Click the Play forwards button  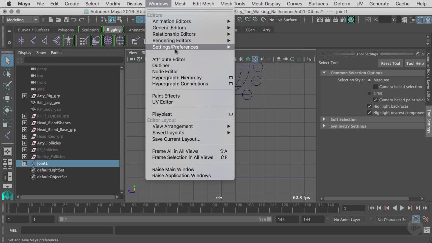(402, 208)
